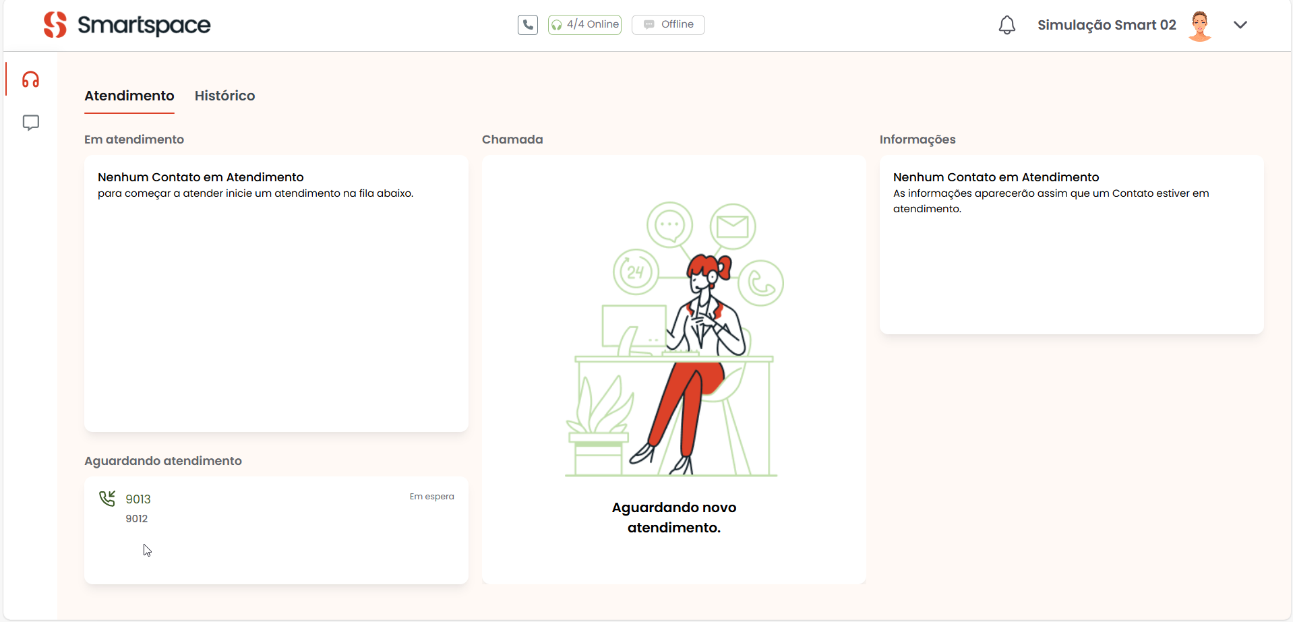Click the user avatar picture
Screen dimensions: 1293x622
[1199, 26]
